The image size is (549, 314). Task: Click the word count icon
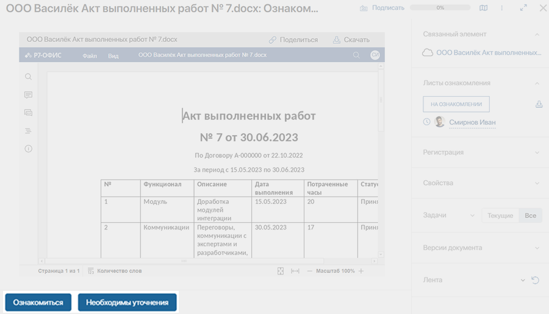[x=91, y=271]
